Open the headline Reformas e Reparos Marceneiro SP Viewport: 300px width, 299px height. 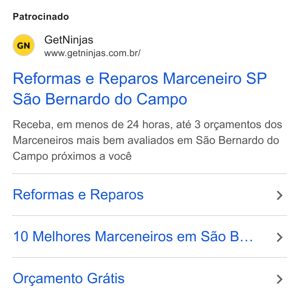click(x=140, y=79)
